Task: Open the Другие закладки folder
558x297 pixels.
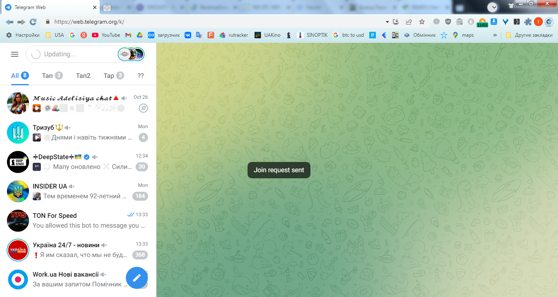Action: pos(529,35)
